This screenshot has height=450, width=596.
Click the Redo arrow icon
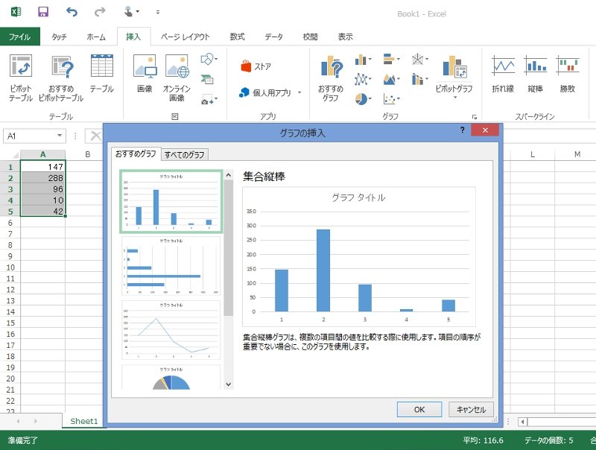[100, 12]
